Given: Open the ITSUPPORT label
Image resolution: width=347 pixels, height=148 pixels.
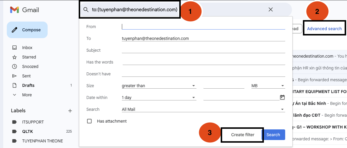Looking at the screenshot, I should tap(33, 122).
